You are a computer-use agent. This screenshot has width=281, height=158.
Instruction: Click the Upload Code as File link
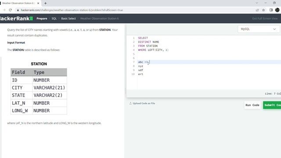[144, 104]
